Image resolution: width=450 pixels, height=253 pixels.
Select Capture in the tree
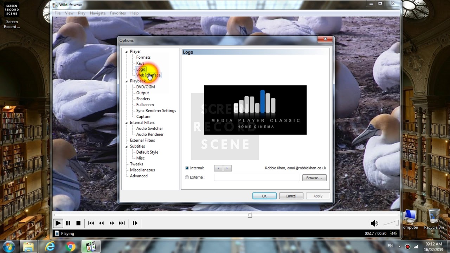[x=143, y=117]
